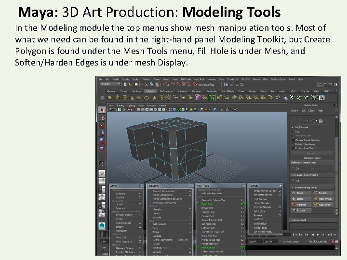The image size is (347, 260).
Task: Click the Connect button in Modeling Toolkit
Action: [301, 205]
